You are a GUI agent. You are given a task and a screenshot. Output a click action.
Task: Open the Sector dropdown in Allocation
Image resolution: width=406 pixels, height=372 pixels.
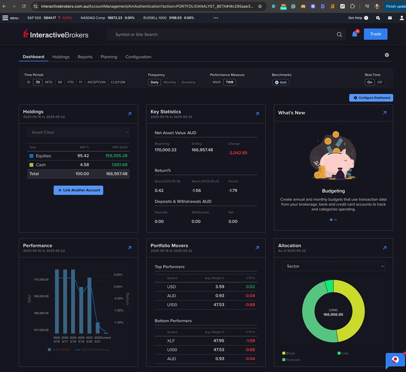point(333,266)
